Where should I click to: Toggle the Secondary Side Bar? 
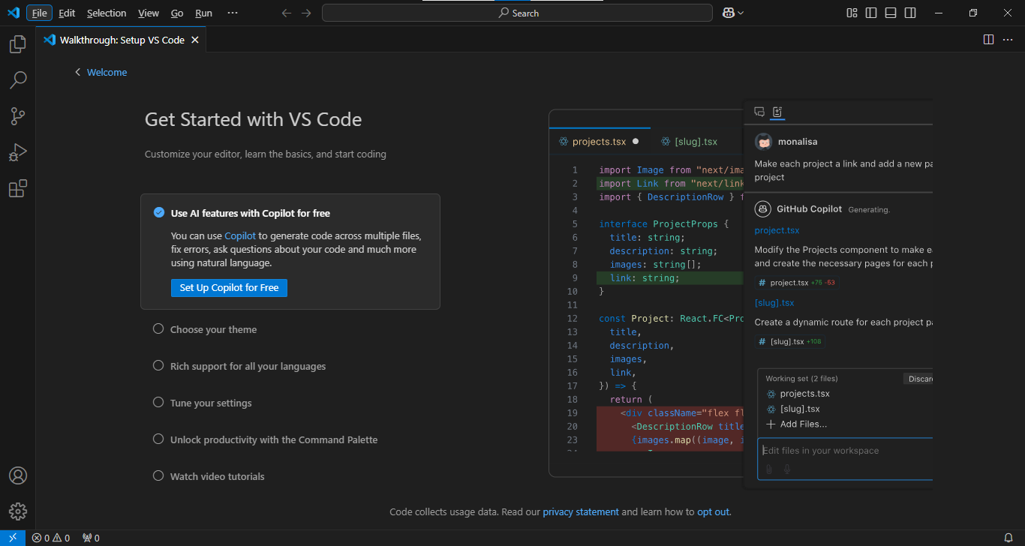[910, 13]
